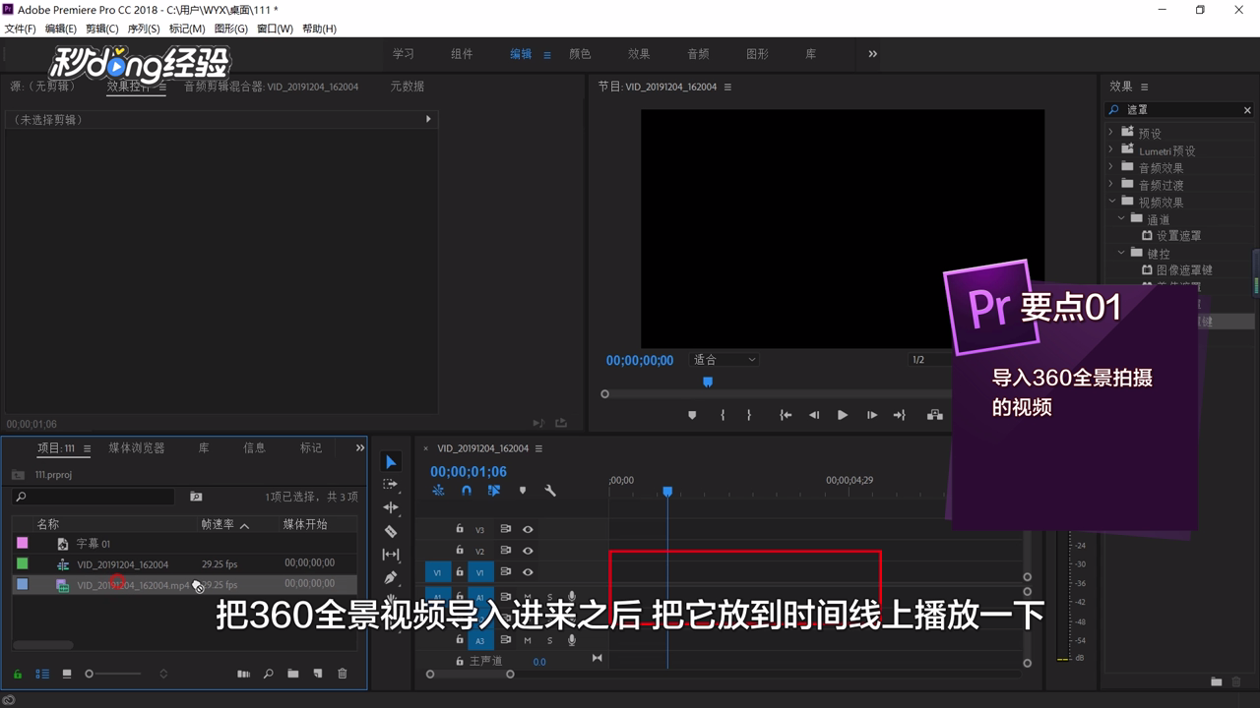Expand the 音频过渡 folder
Screen dimensions: 1260x708
(x=1111, y=184)
